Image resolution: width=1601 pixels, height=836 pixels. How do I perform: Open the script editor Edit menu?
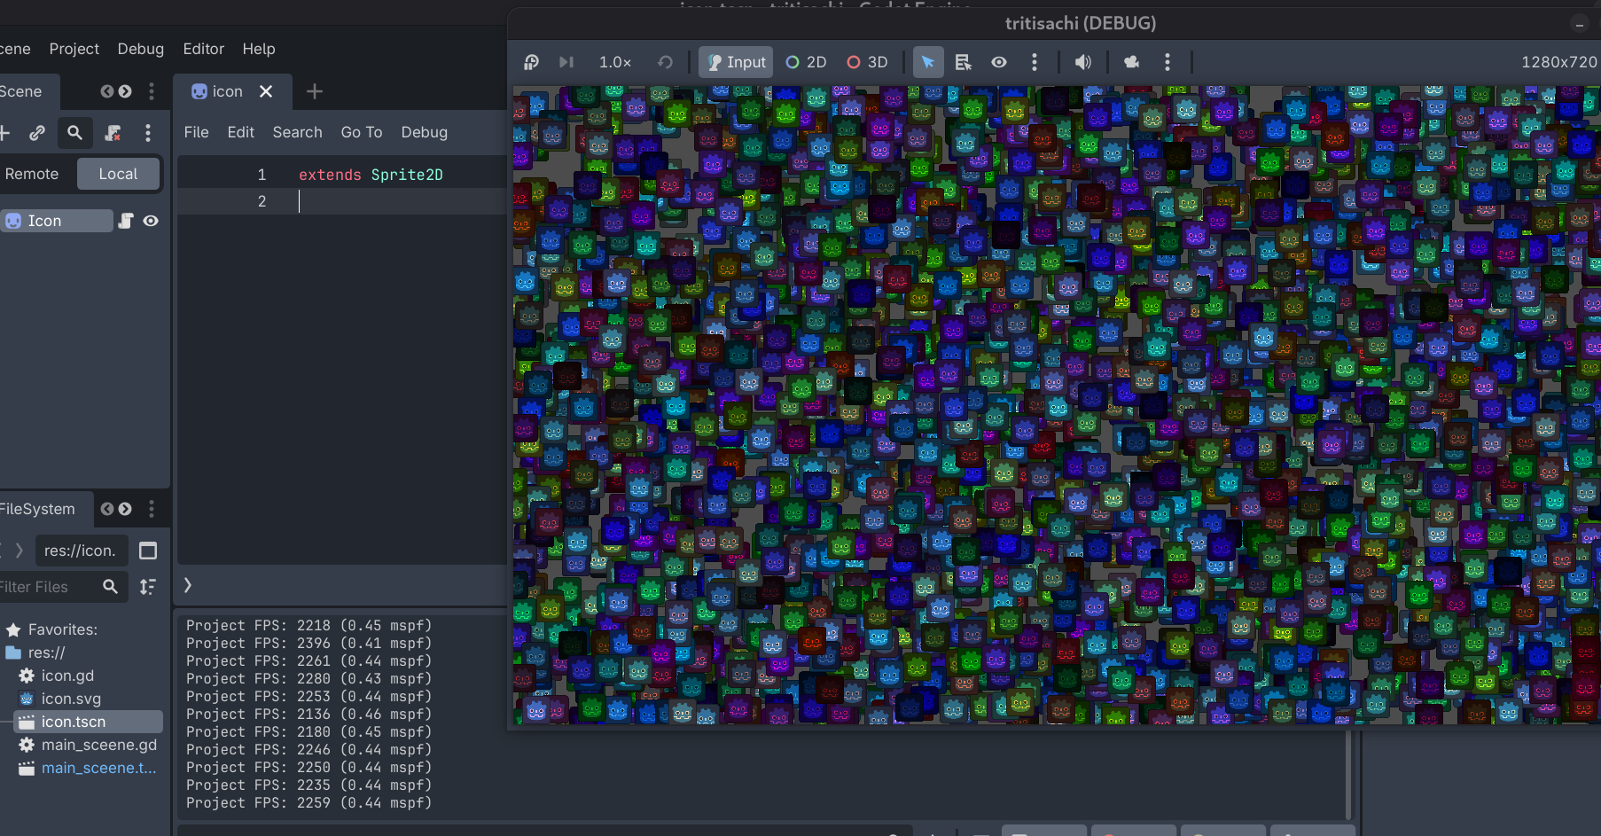241,132
